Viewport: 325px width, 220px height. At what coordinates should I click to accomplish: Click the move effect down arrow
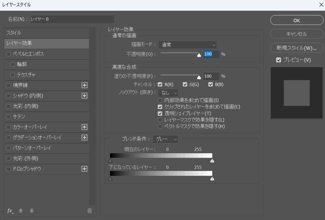(32, 211)
